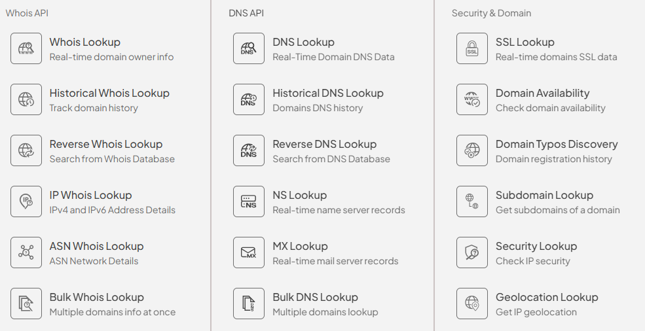The height and width of the screenshot is (331, 645).
Task: Open the Security Lookup shield icon
Action: (472, 253)
